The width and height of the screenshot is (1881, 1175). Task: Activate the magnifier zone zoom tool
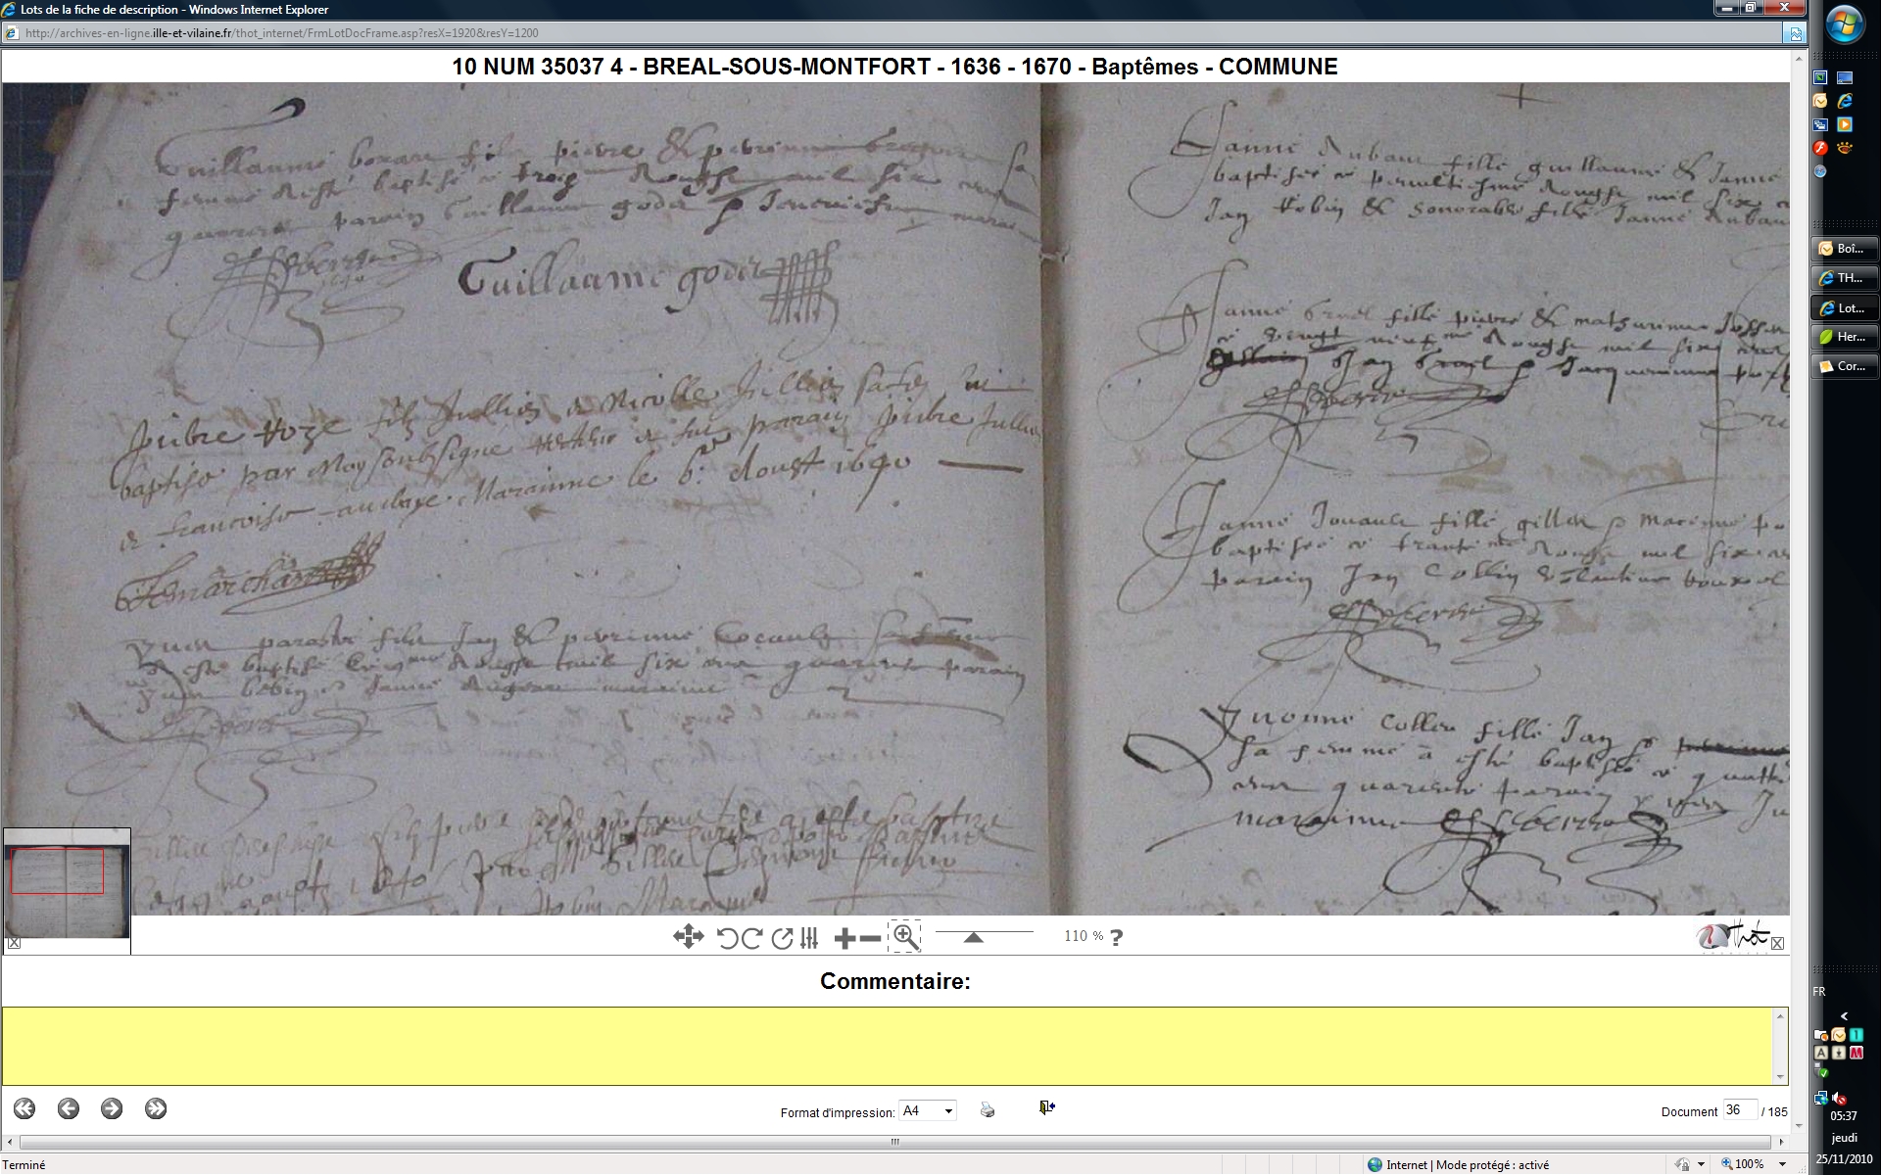[x=904, y=937]
